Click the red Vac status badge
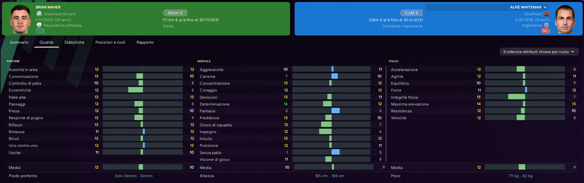 coord(545,31)
